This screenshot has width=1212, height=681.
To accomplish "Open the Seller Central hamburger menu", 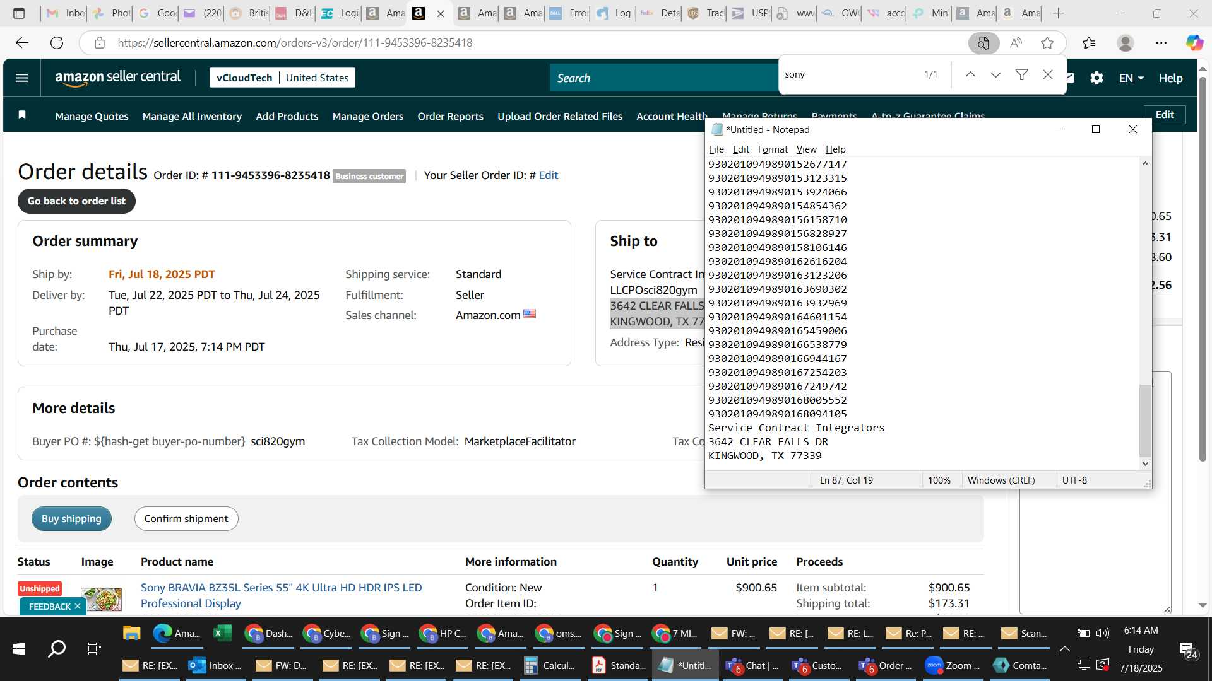I will tap(21, 78).
